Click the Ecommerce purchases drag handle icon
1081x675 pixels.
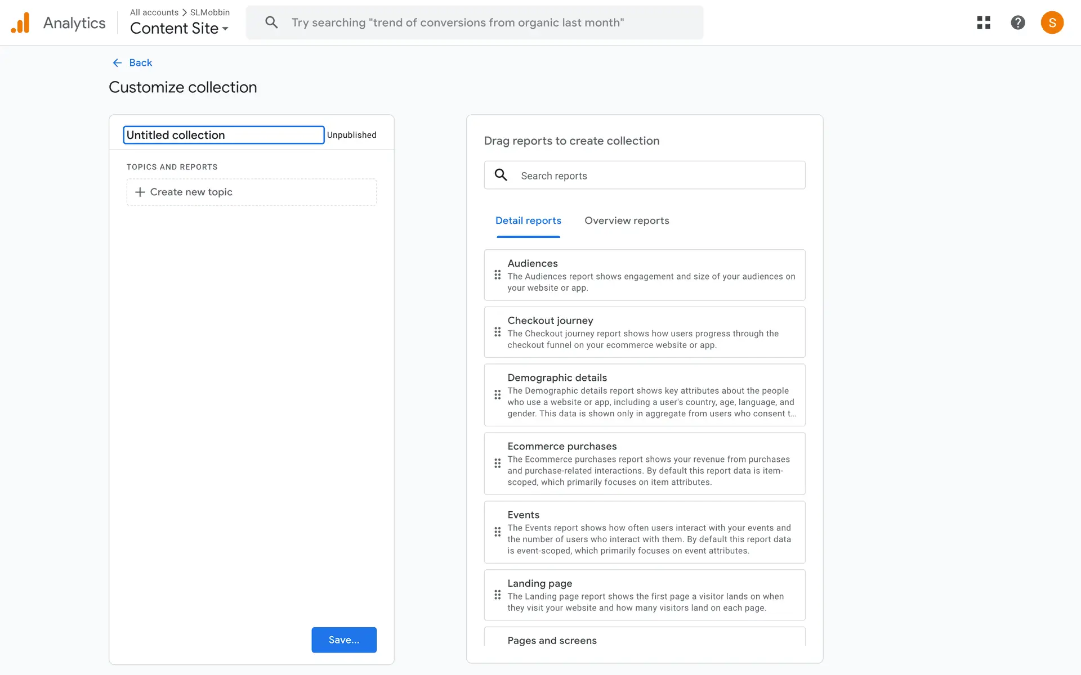pos(497,463)
